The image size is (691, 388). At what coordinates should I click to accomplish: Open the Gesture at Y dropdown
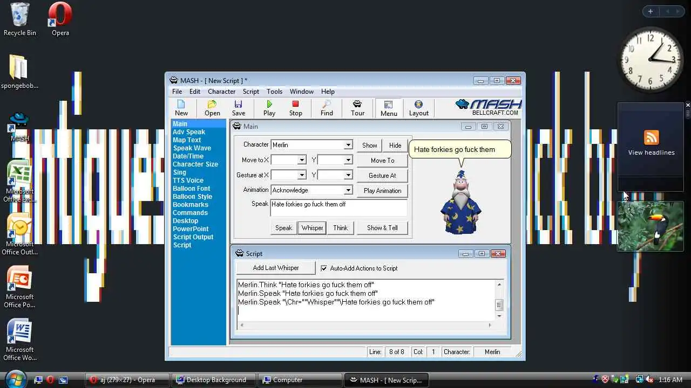point(348,175)
